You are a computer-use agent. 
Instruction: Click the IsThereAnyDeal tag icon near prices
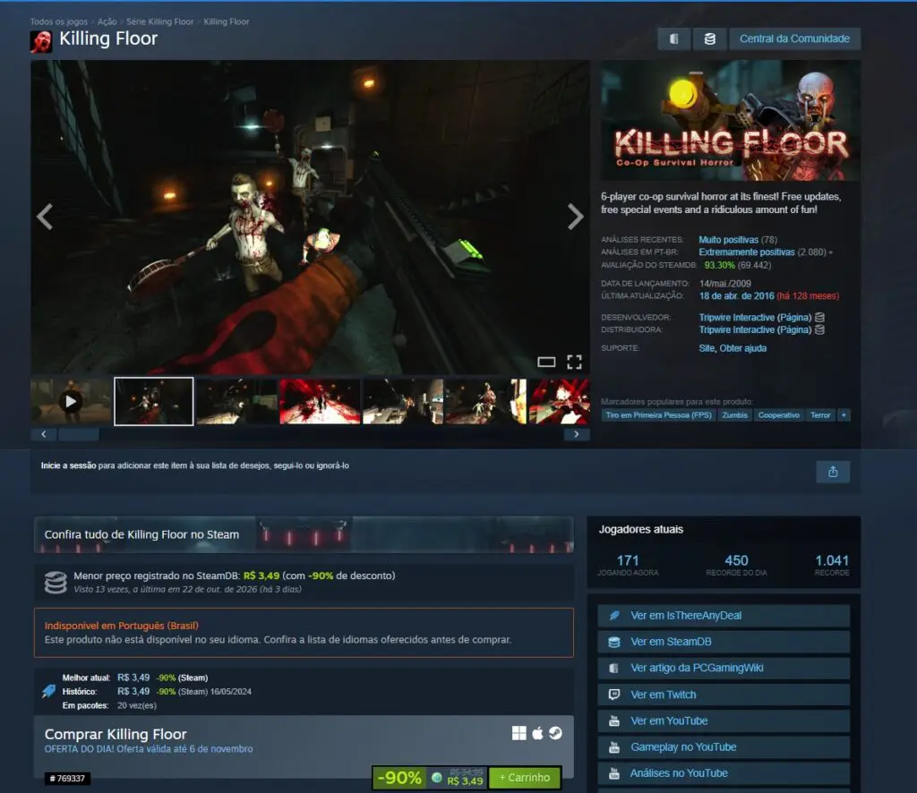(x=49, y=691)
